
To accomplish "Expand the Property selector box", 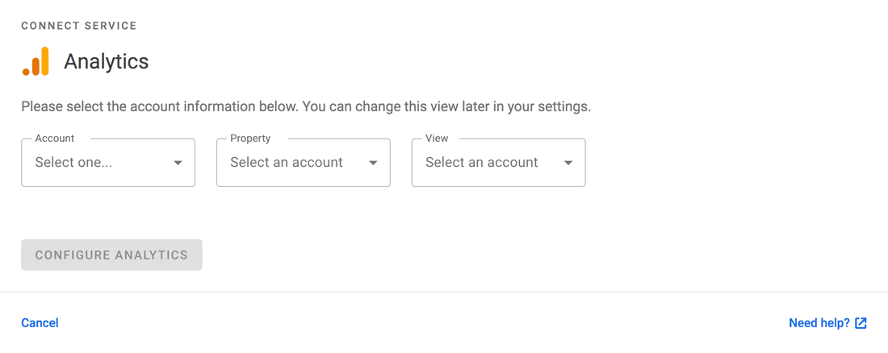I will point(304,162).
